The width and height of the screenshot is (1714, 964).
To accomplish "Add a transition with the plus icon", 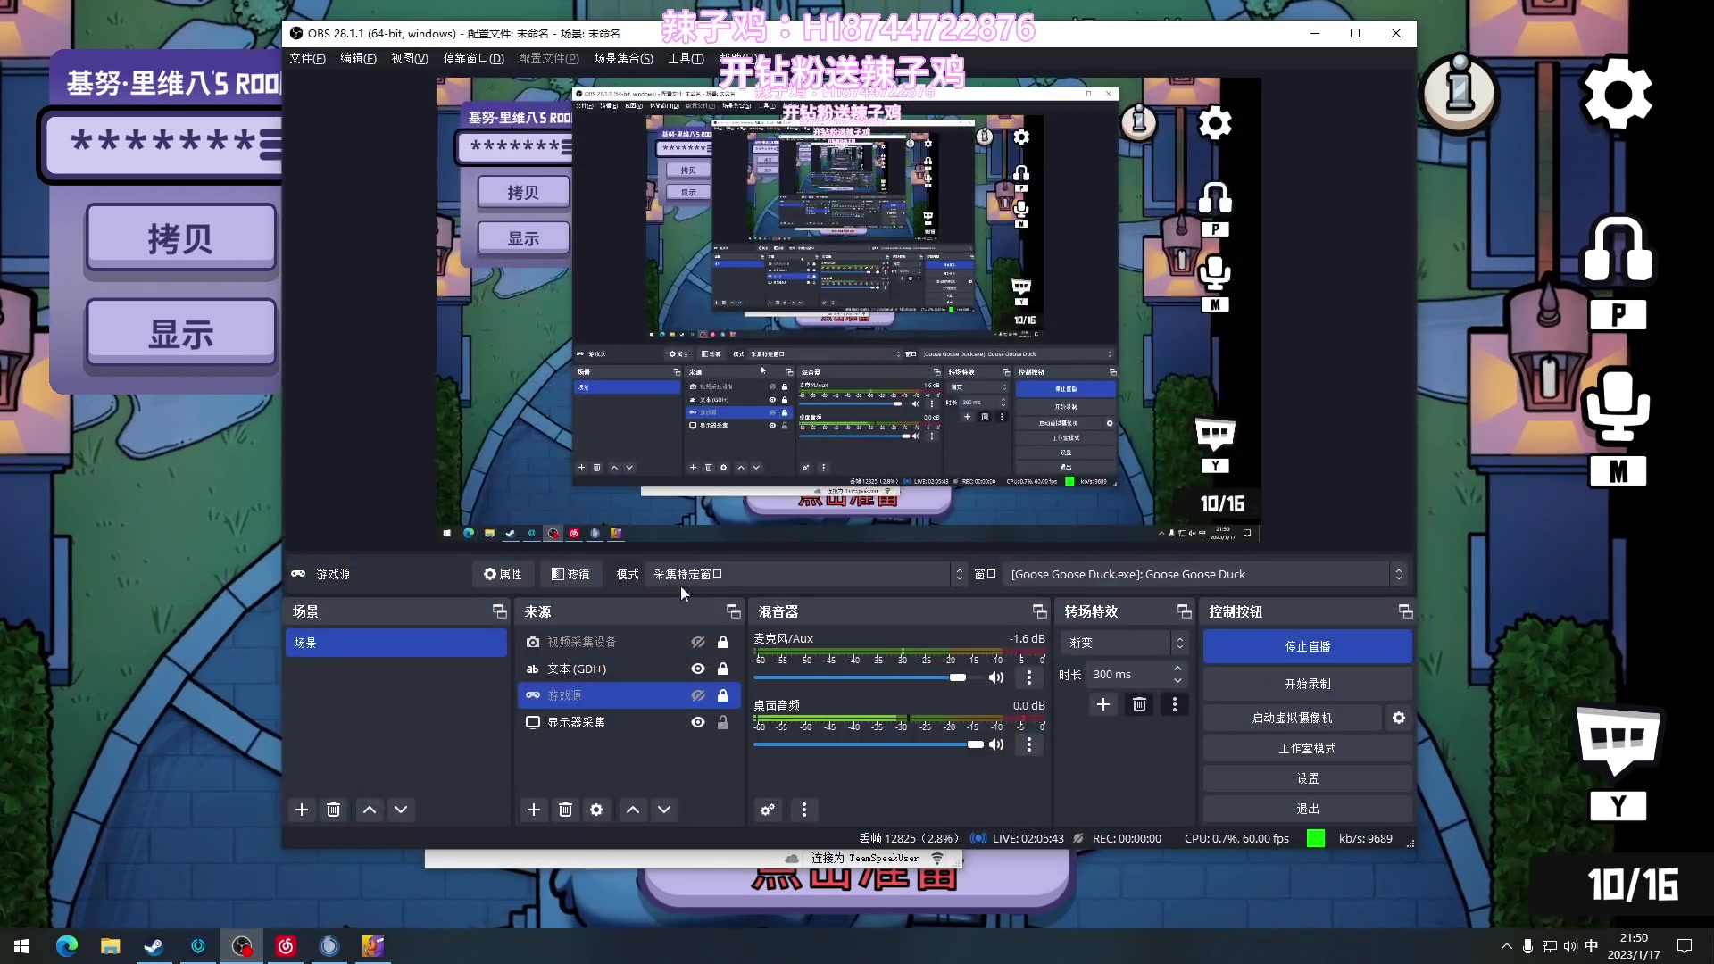I will click(1103, 704).
